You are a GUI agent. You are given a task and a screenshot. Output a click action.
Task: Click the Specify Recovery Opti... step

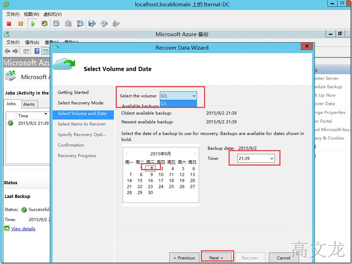pos(82,135)
